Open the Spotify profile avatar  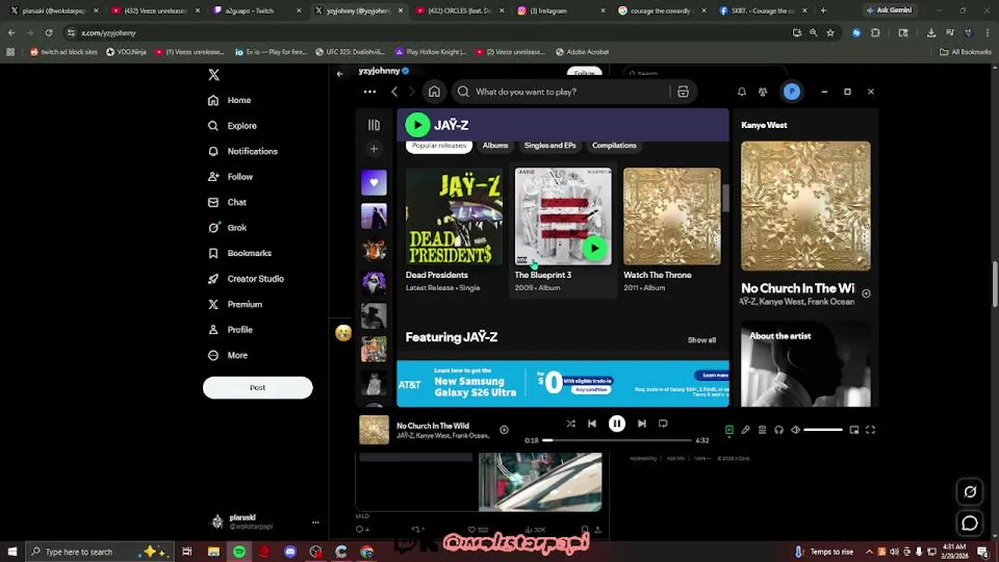791,91
